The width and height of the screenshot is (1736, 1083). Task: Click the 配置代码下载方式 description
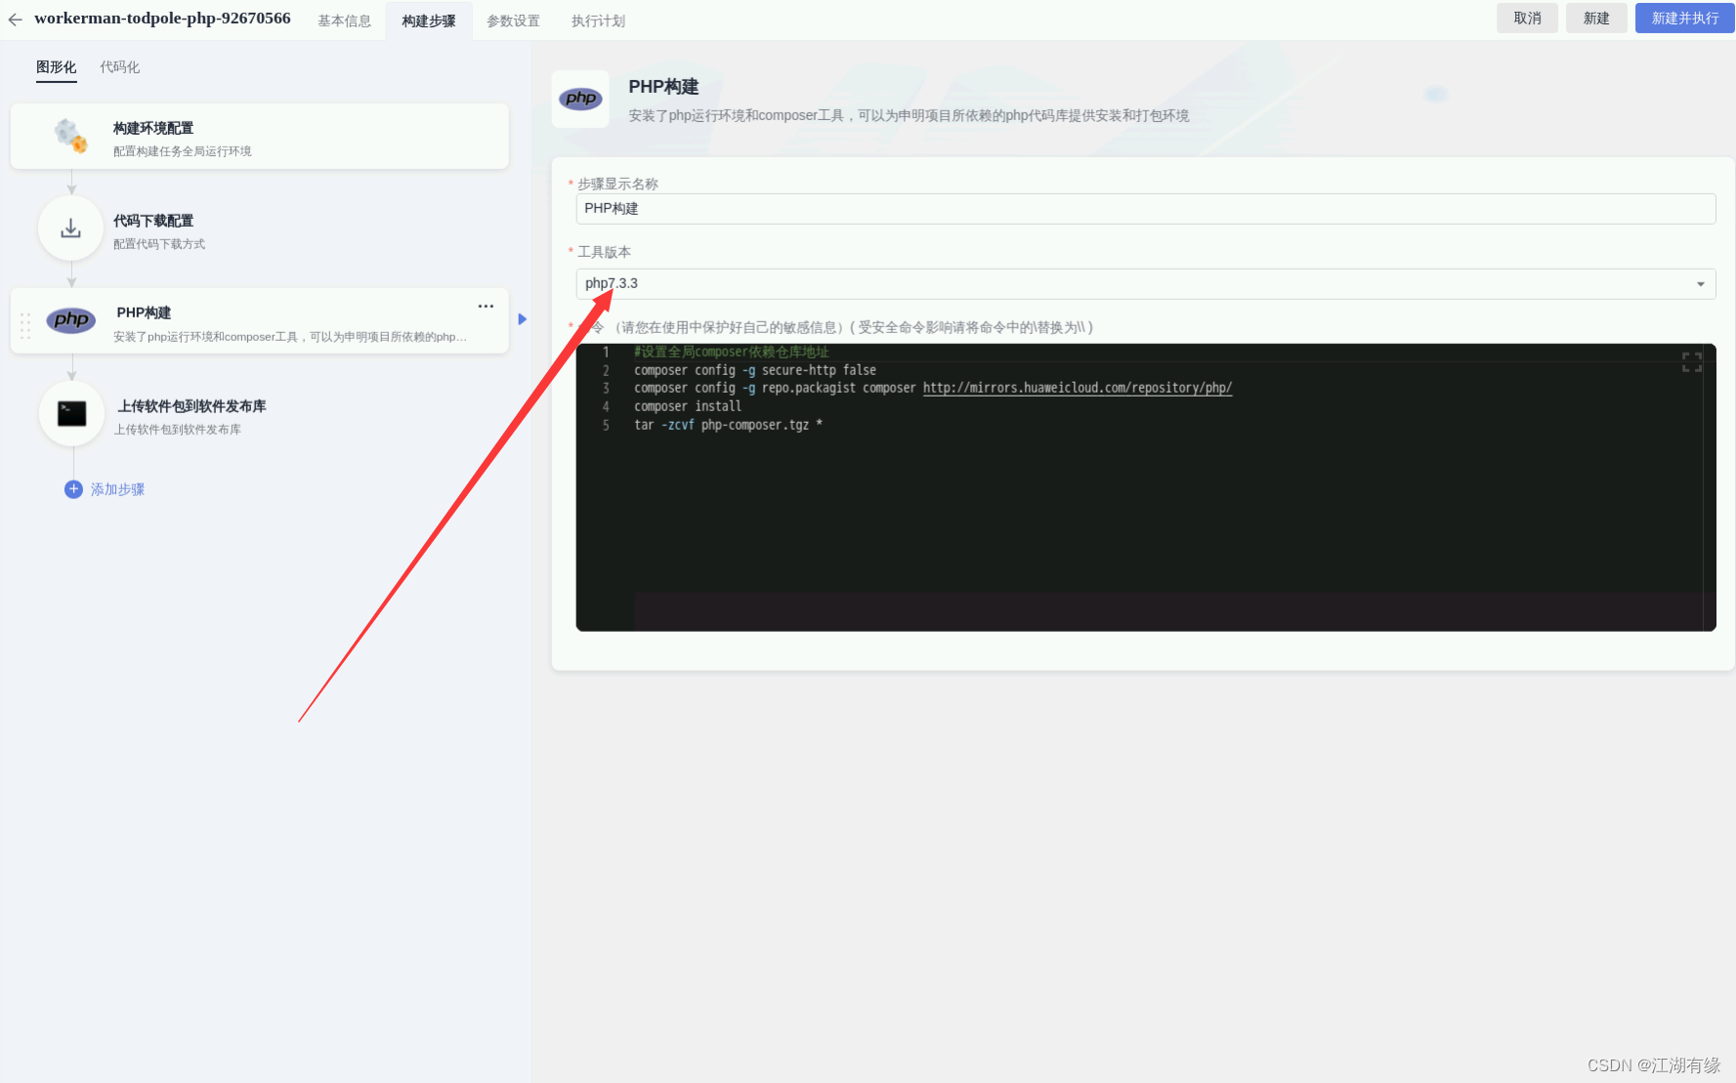click(x=159, y=244)
